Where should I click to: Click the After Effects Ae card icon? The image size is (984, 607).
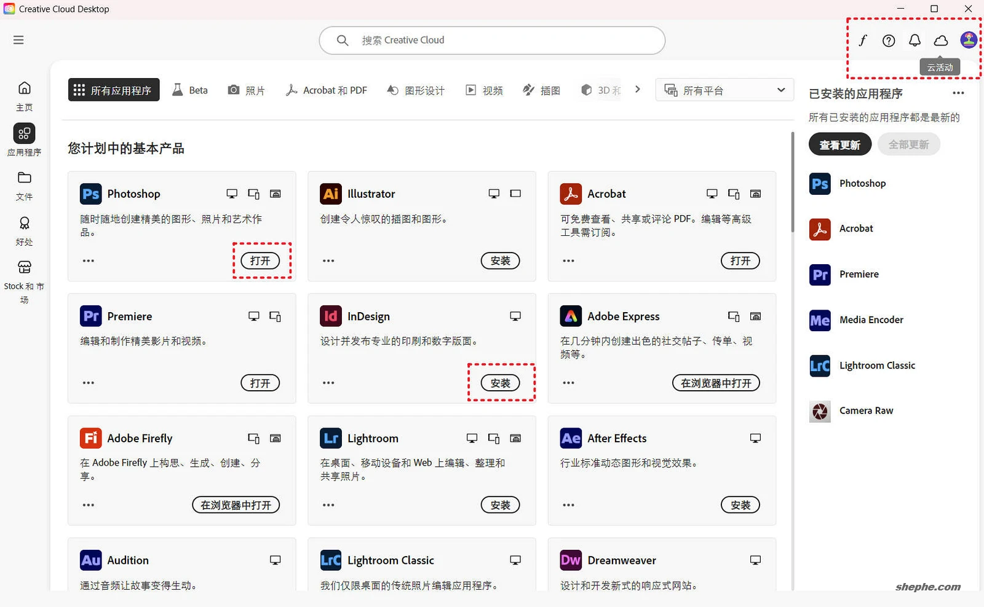[571, 438]
